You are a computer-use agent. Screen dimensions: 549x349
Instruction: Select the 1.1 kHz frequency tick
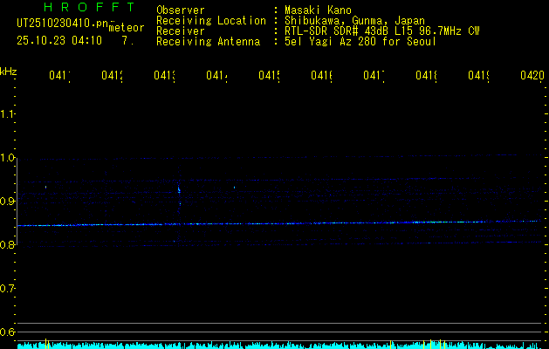(x=8, y=113)
